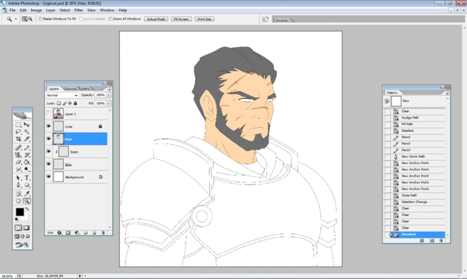The width and height of the screenshot is (467, 279).
Task: Pick the Crop tool
Action: tap(18, 139)
